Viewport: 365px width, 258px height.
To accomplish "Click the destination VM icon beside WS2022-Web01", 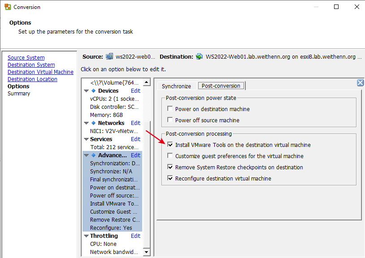I will [199, 56].
